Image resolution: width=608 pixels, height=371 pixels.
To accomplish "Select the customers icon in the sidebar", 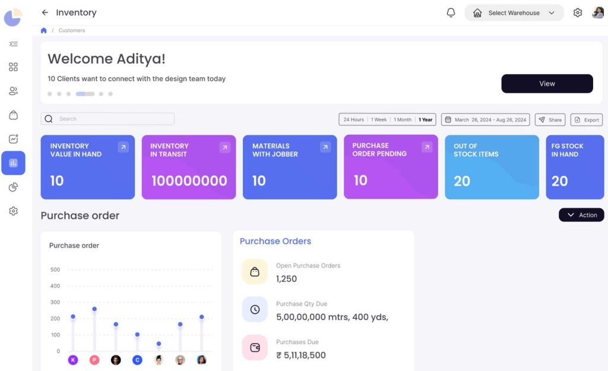I will coord(13,90).
